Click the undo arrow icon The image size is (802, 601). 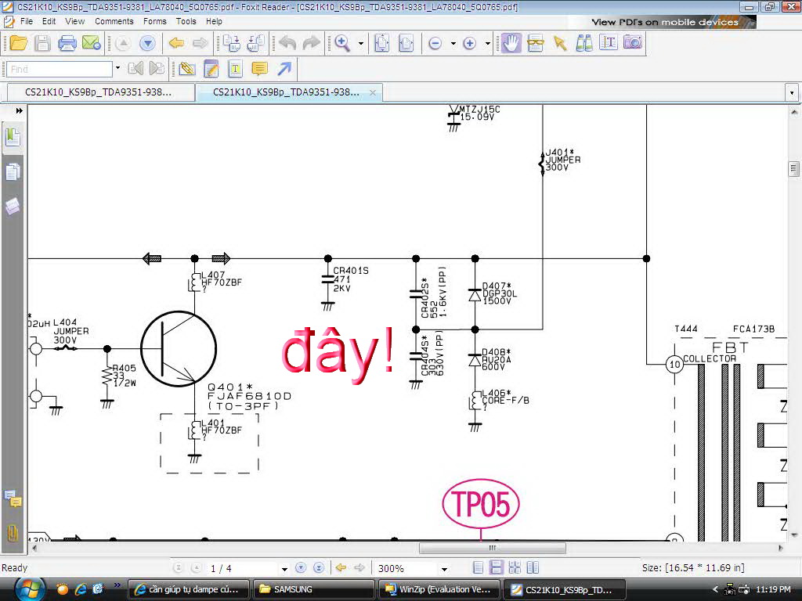click(x=288, y=44)
